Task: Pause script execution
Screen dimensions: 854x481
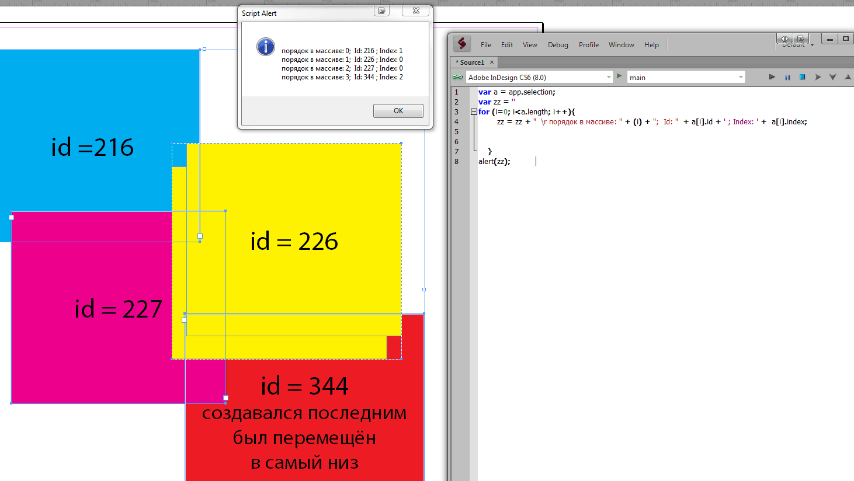Action: click(x=787, y=77)
